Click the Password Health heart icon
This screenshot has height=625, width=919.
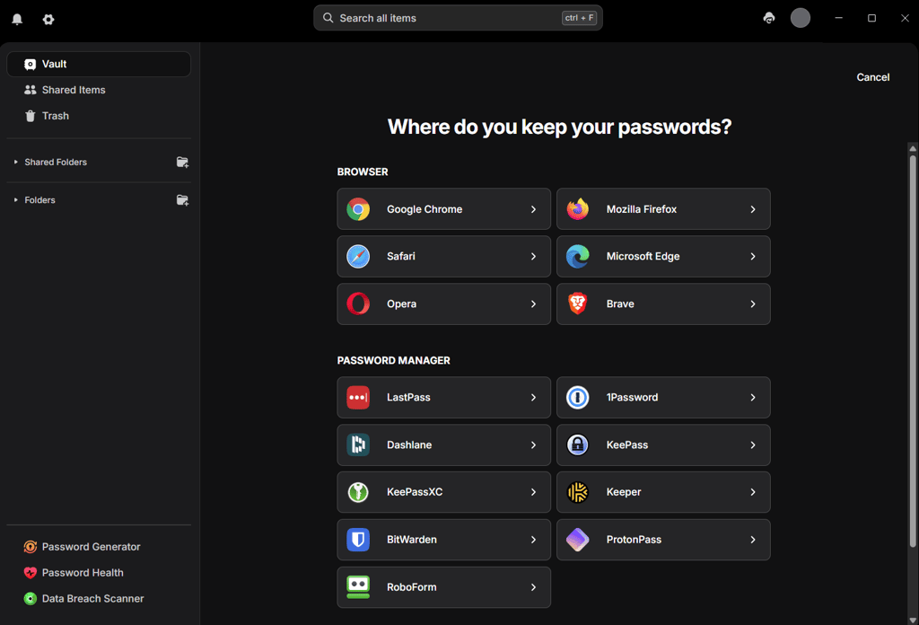[31, 573]
